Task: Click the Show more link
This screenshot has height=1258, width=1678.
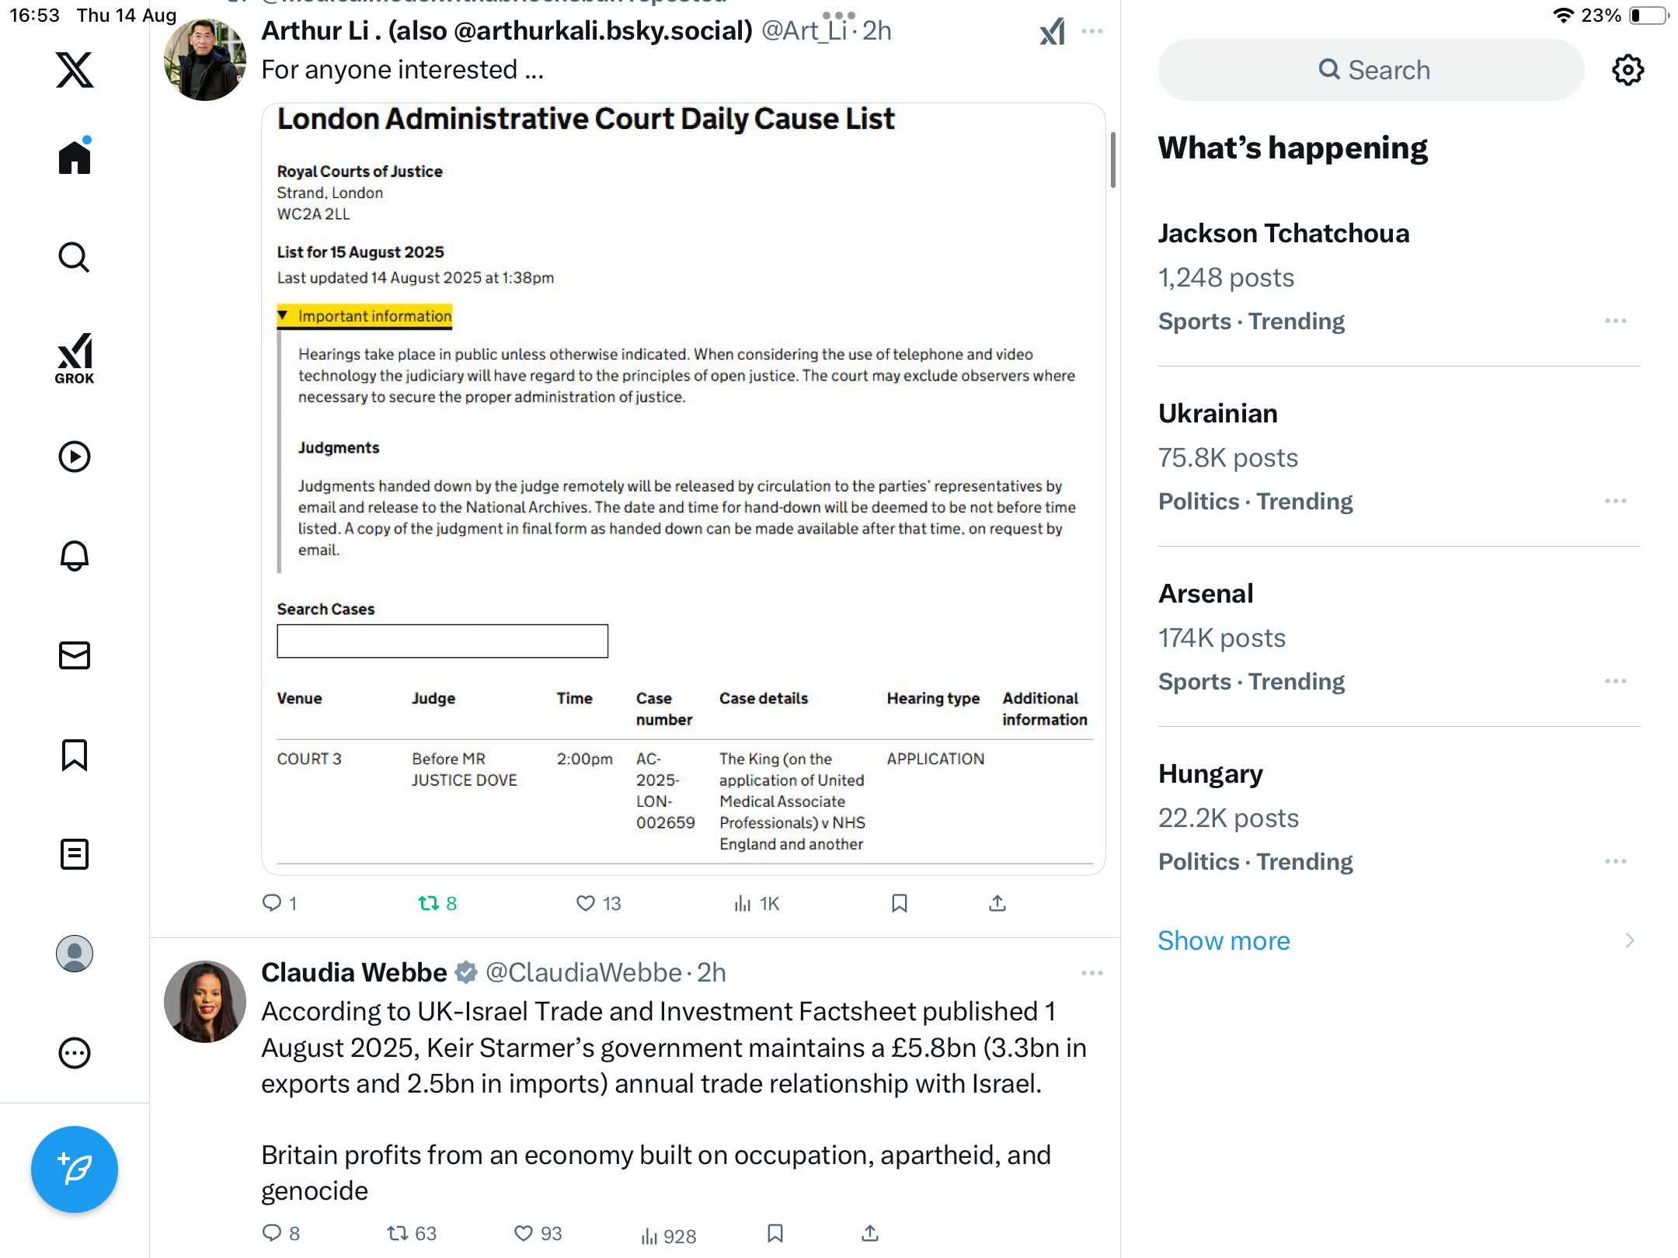Action: click(x=1224, y=940)
